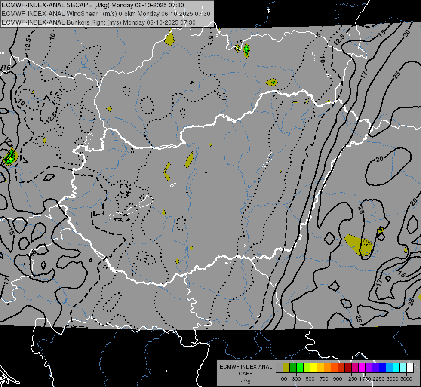
Task: Click the yellow-green legend swatch
Action: pos(307,368)
